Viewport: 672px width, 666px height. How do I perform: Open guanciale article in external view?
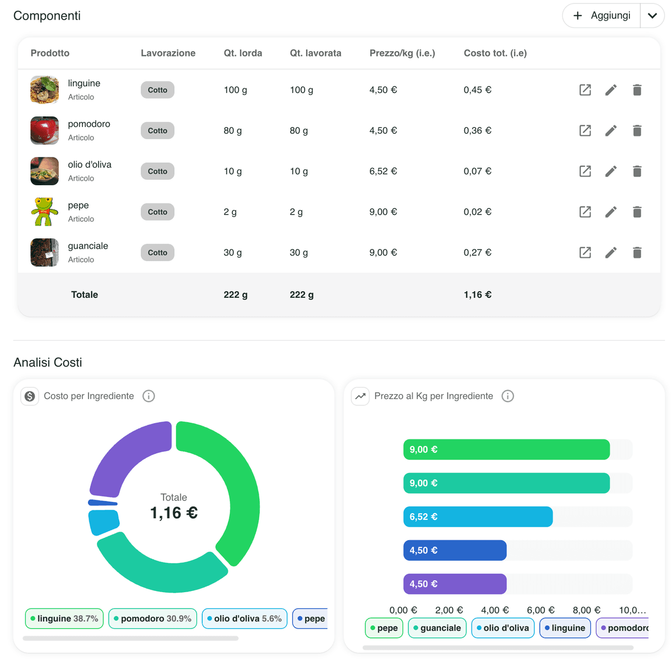(585, 253)
